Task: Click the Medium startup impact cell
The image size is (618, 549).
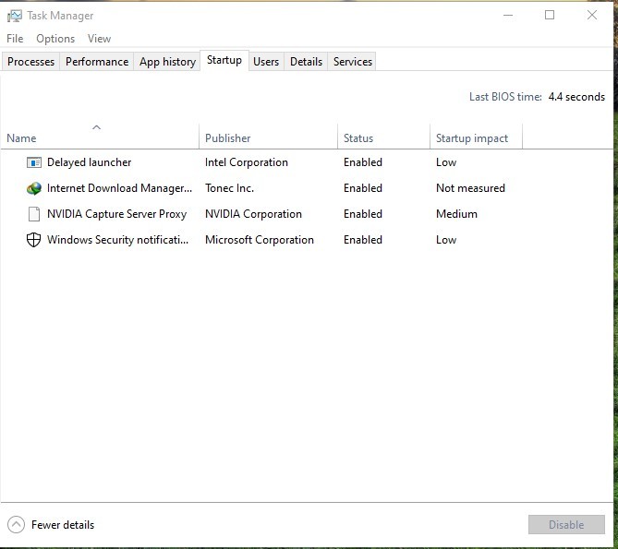Action: pyautogui.click(x=456, y=214)
